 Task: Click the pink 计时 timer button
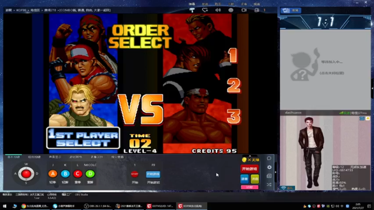[250, 188]
